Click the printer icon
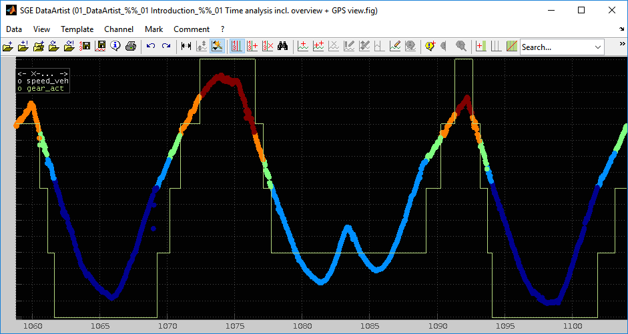This screenshot has width=628, height=334. coord(131,46)
